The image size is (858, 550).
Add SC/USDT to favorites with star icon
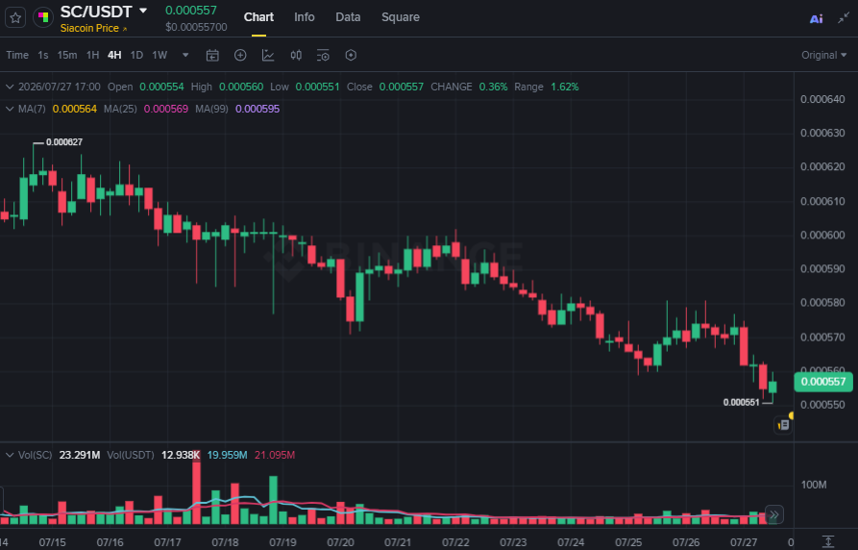coord(15,18)
